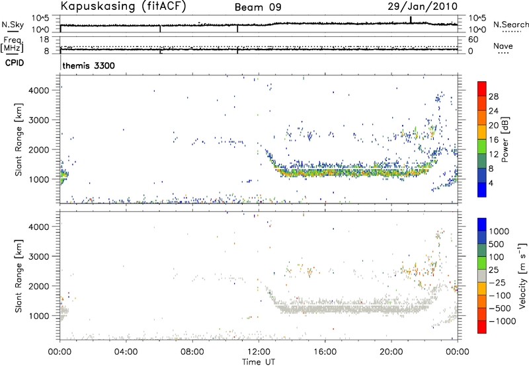Click the 3000 tick of the power panel
The width and height of the screenshot is (529, 366).
pos(39,120)
